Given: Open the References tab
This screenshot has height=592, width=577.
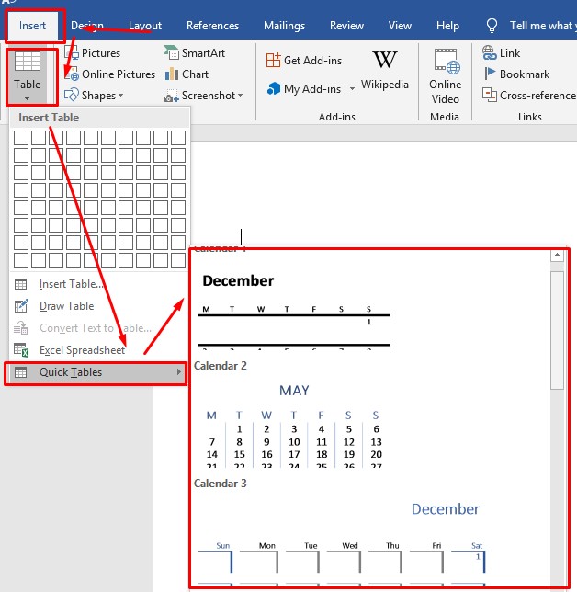Looking at the screenshot, I should [x=212, y=26].
